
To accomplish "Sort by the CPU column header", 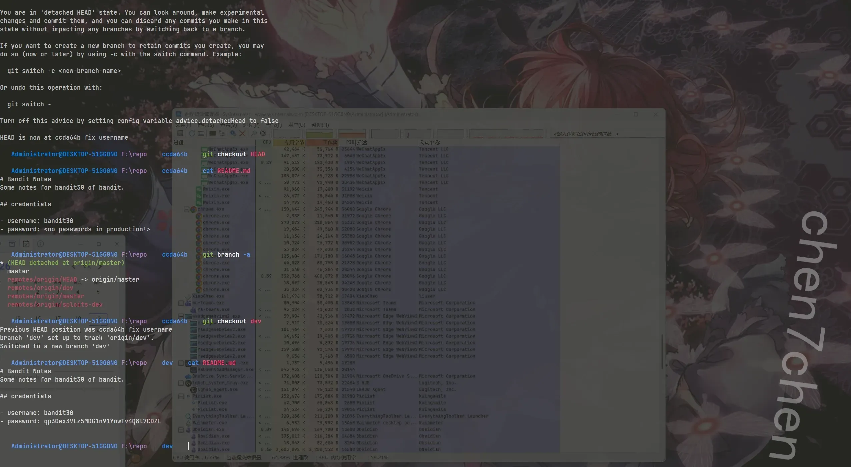I will (x=267, y=142).
